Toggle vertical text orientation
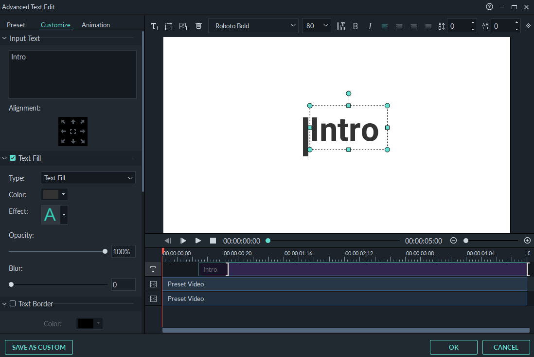This screenshot has height=357, width=534. click(x=340, y=26)
